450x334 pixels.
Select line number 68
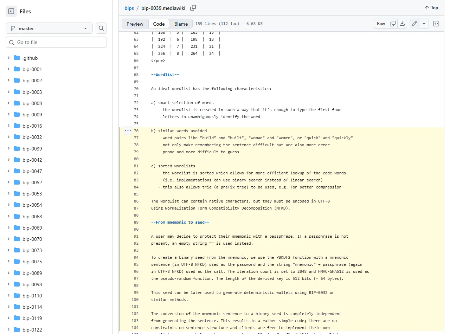136,75
